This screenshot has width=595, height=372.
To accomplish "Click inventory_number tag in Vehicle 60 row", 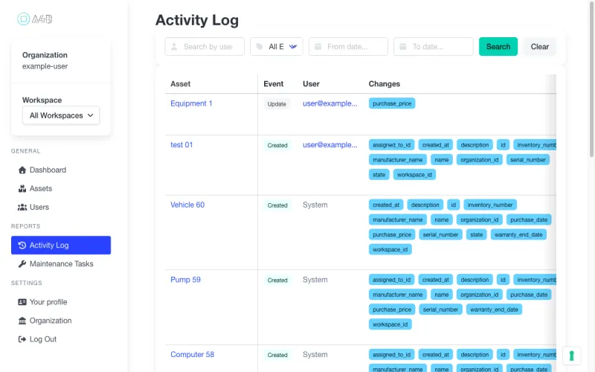I will [490, 205].
